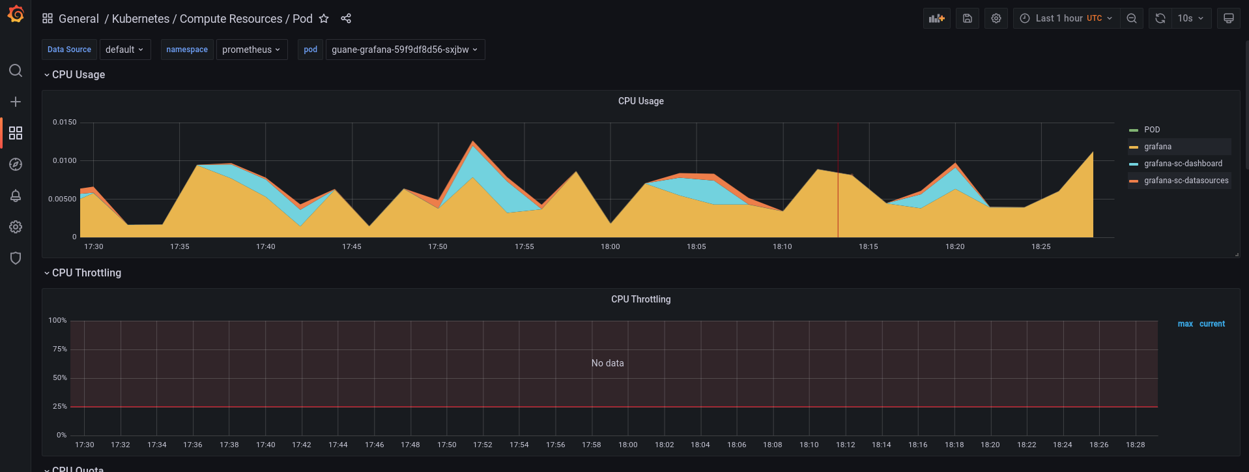Click the grafana yellow legend color swatch

tap(1134, 147)
